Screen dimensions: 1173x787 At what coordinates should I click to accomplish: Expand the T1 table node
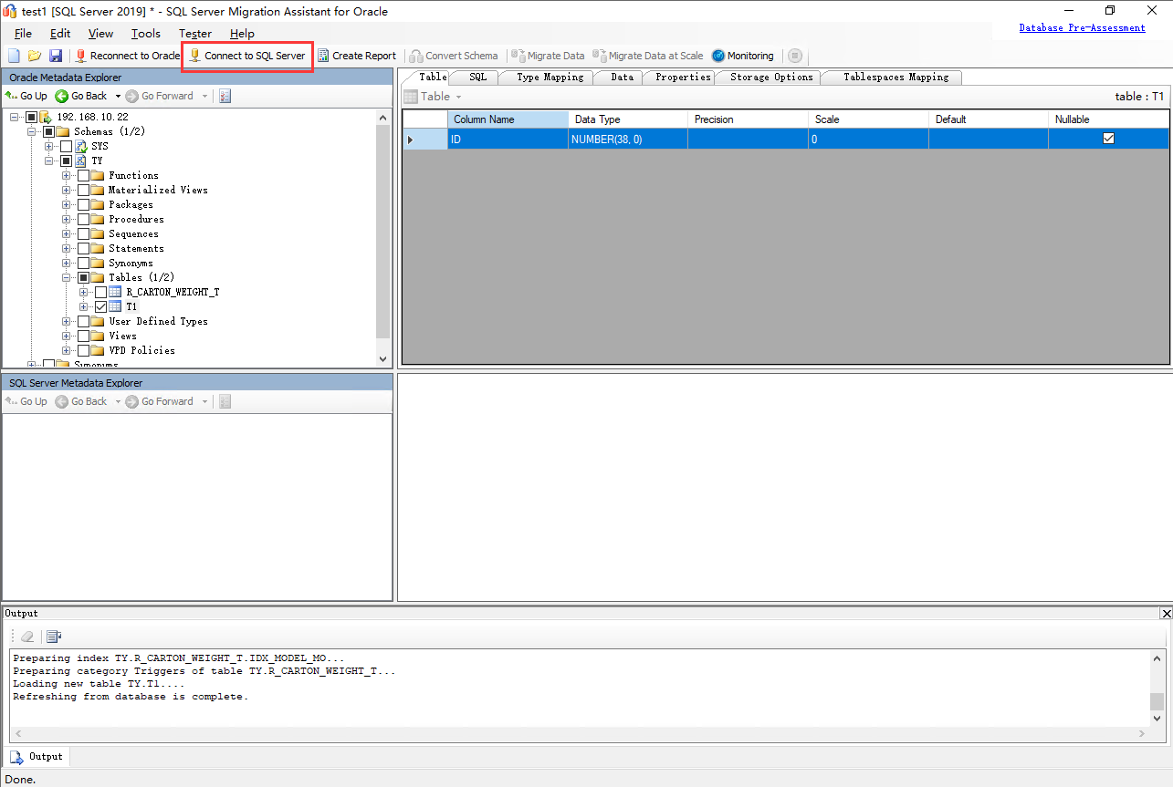(x=84, y=307)
